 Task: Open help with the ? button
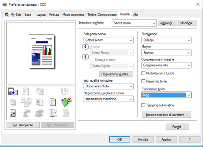[x=190, y=139]
